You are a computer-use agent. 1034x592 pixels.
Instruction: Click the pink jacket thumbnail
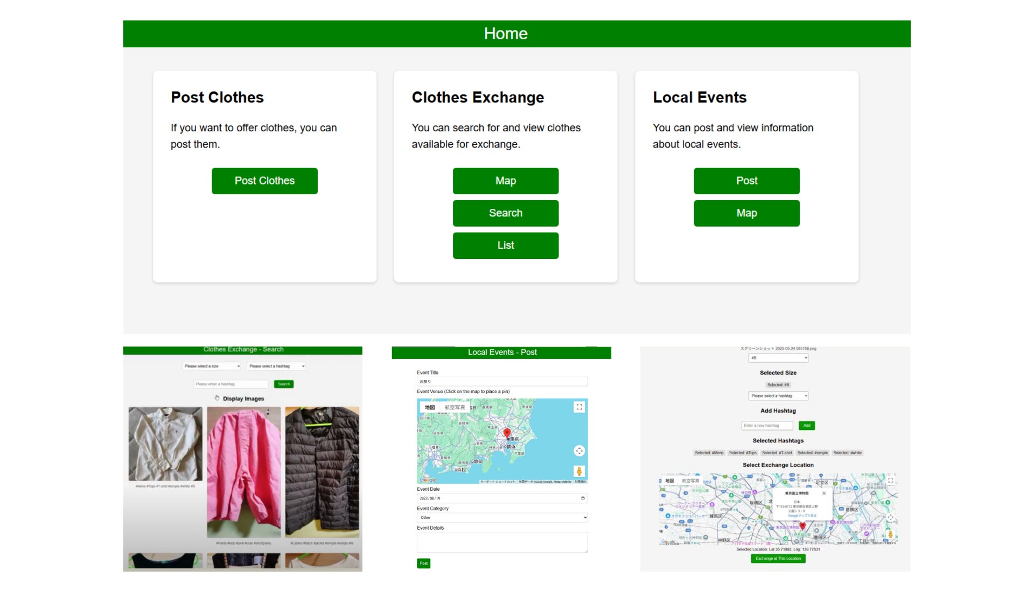243,472
